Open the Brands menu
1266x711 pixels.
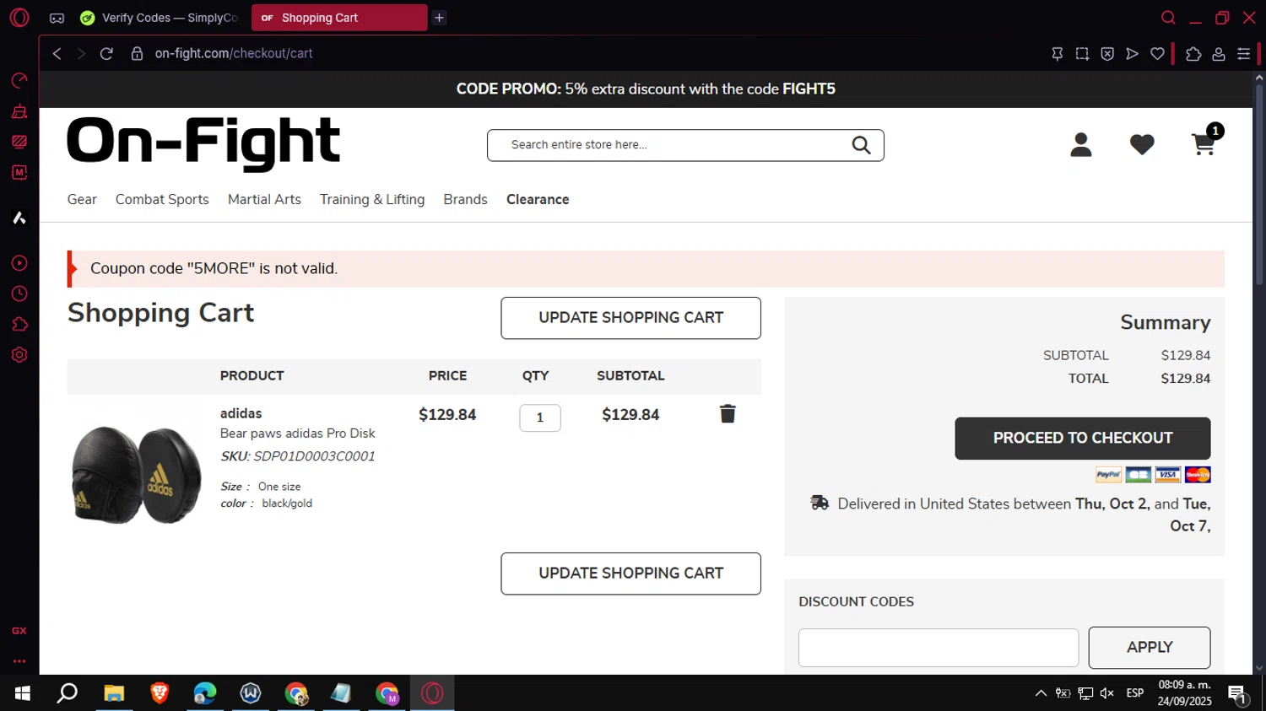(465, 199)
